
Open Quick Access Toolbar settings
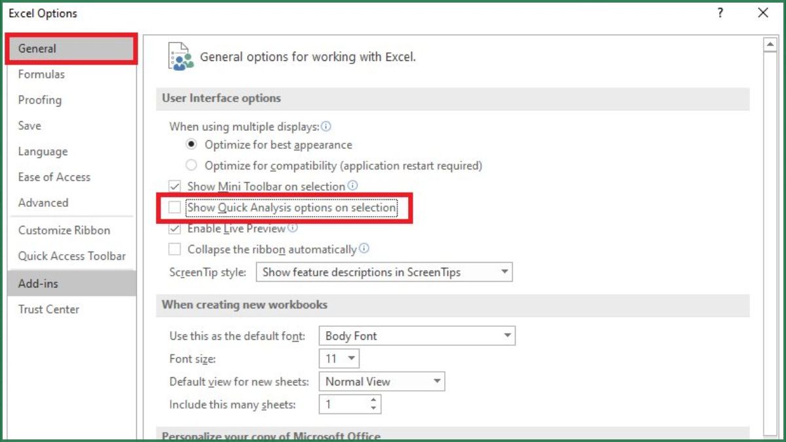pos(71,256)
